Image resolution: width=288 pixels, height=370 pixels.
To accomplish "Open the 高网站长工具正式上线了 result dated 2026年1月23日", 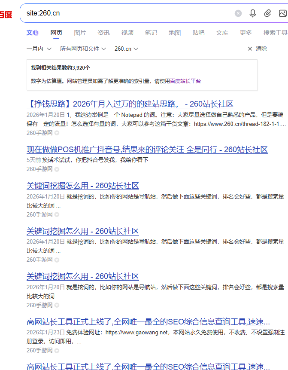I will 148,321.
